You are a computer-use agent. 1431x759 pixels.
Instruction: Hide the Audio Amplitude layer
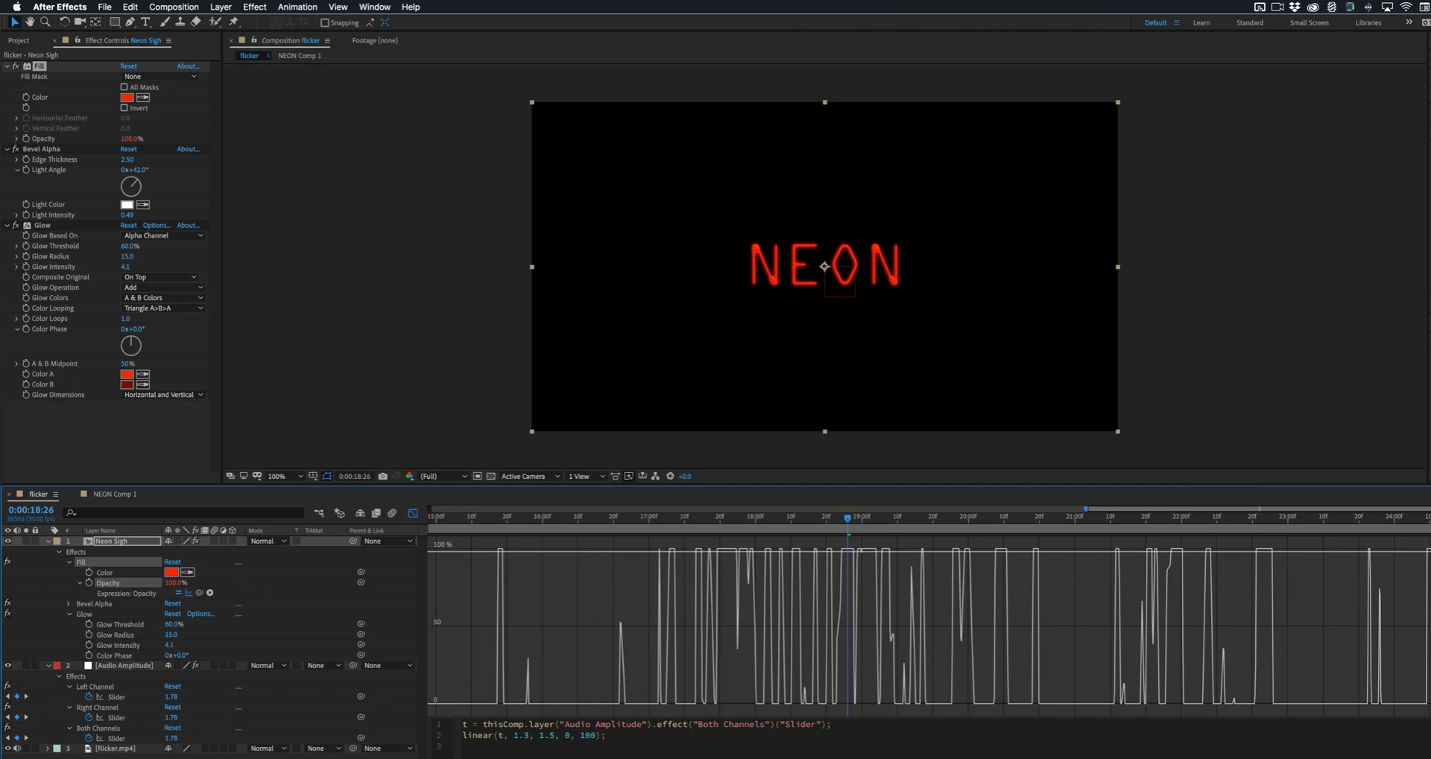[8, 666]
